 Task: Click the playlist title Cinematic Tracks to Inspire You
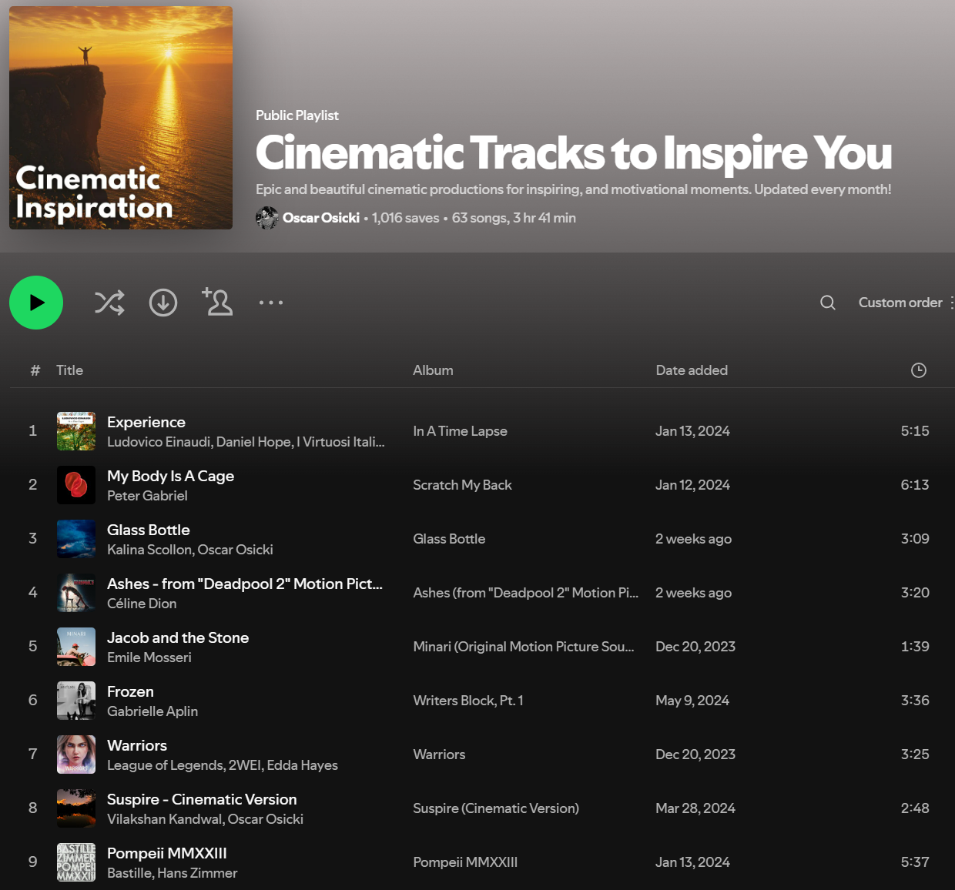coord(574,152)
